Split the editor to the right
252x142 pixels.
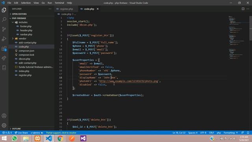tap(243, 9)
